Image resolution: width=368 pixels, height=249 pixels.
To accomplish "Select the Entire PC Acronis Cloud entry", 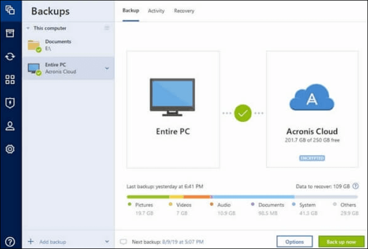I will [69, 68].
